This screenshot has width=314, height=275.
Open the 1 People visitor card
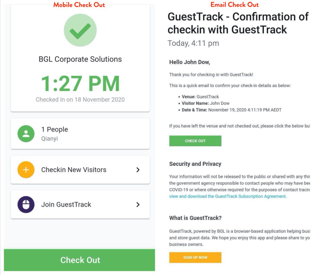(x=80, y=134)
